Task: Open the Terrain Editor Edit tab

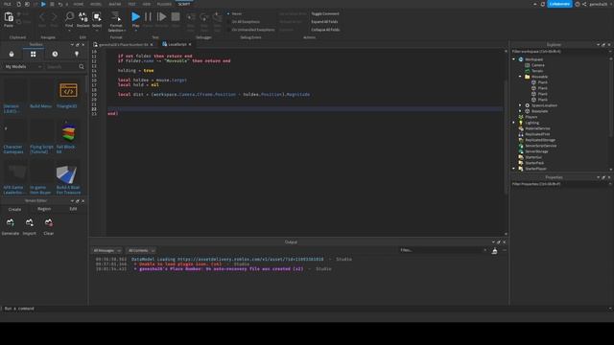Action: [x=73, y=209]
